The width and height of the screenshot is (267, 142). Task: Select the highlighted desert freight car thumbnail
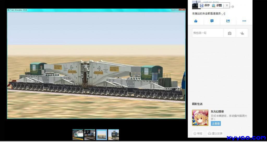tap(102, 135)
